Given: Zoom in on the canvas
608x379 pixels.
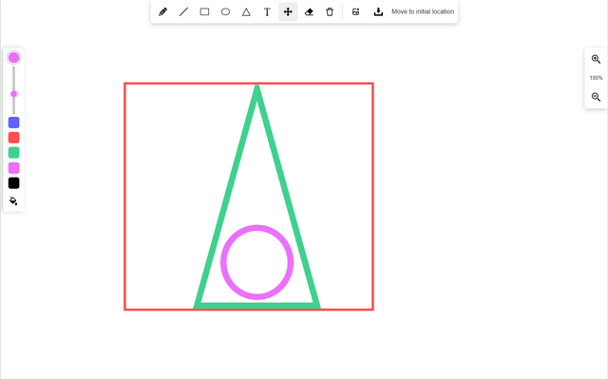Looking at the screenshot, I should pos(596,59).
